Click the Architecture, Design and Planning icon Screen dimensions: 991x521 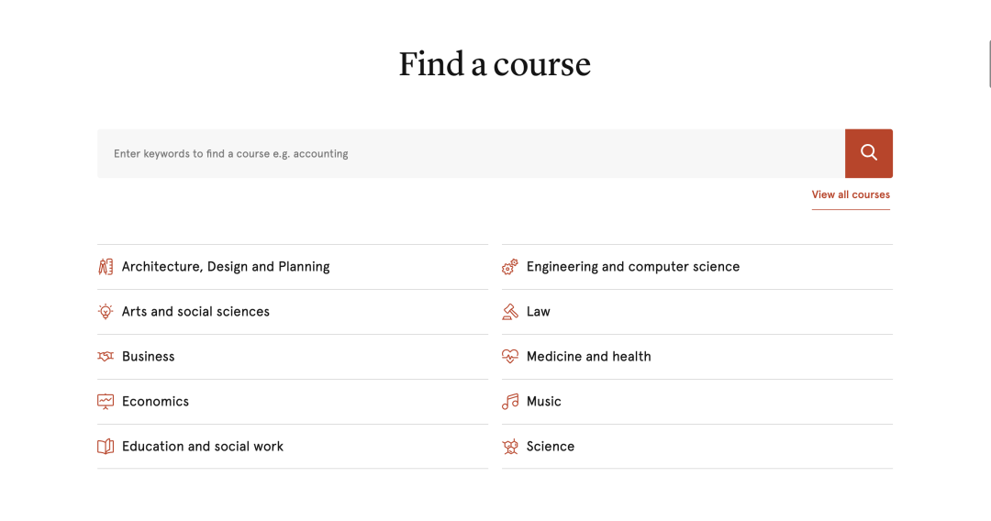tap(106, 267)
